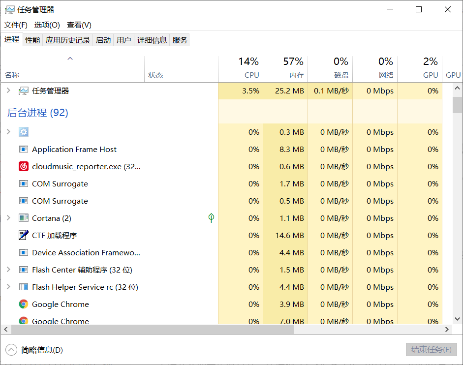Select the cloudmusic_reporter.exe process name

coord(86,167)
